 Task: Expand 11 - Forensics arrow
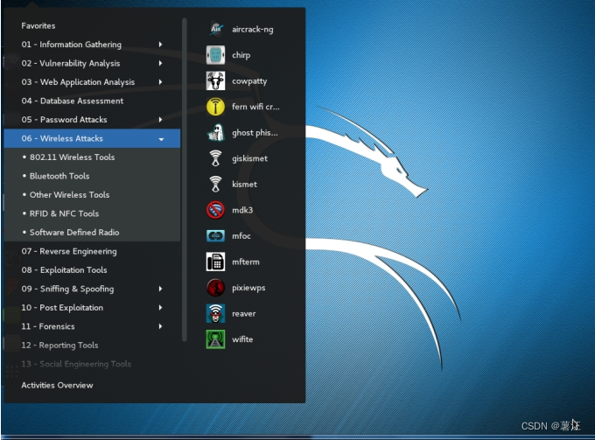[x=160, y=326]
